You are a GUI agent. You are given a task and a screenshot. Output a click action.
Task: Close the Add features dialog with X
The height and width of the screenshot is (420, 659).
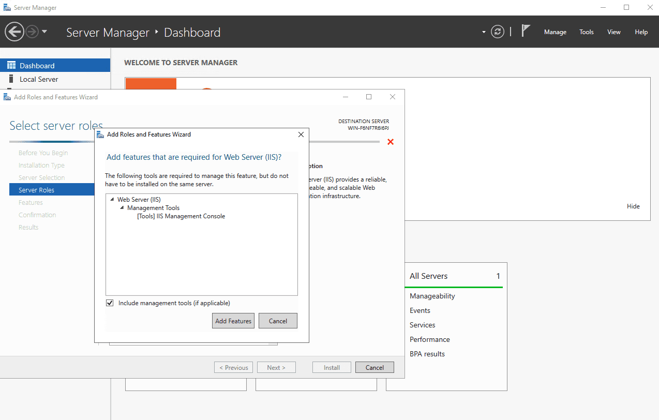[x=301, y=134]
